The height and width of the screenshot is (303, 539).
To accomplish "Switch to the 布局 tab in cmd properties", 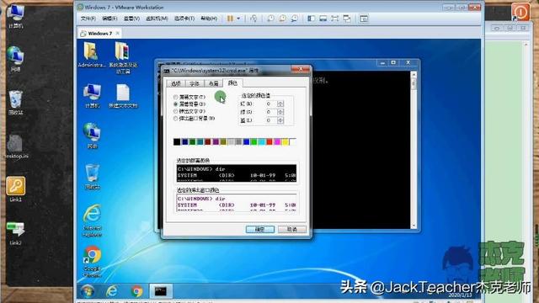I will point(213,83).
